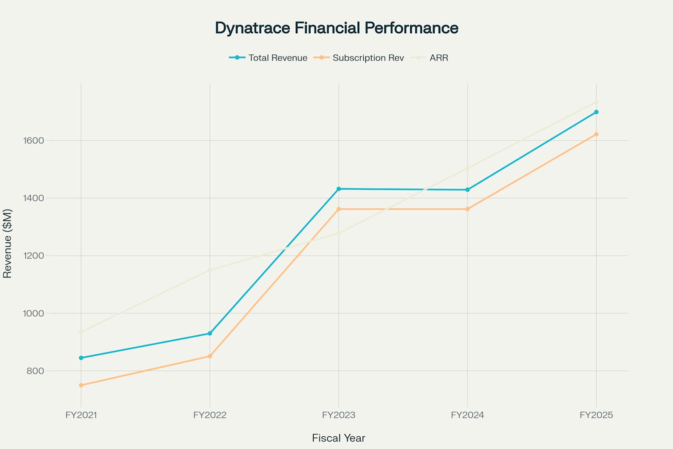Select the Total Revenue FY2024 data point
Image resolution: width=673 pixels, height=449 pixels.
pyautogui.click(x=468, y=190)
